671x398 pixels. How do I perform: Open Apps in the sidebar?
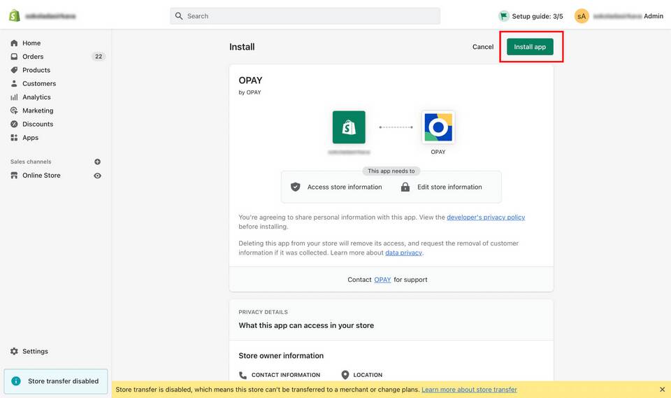click(30, 138)
